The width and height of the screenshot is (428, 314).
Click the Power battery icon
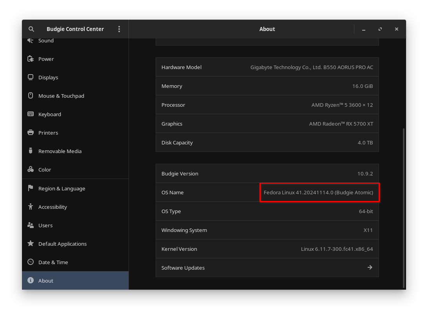click(31, 59)
